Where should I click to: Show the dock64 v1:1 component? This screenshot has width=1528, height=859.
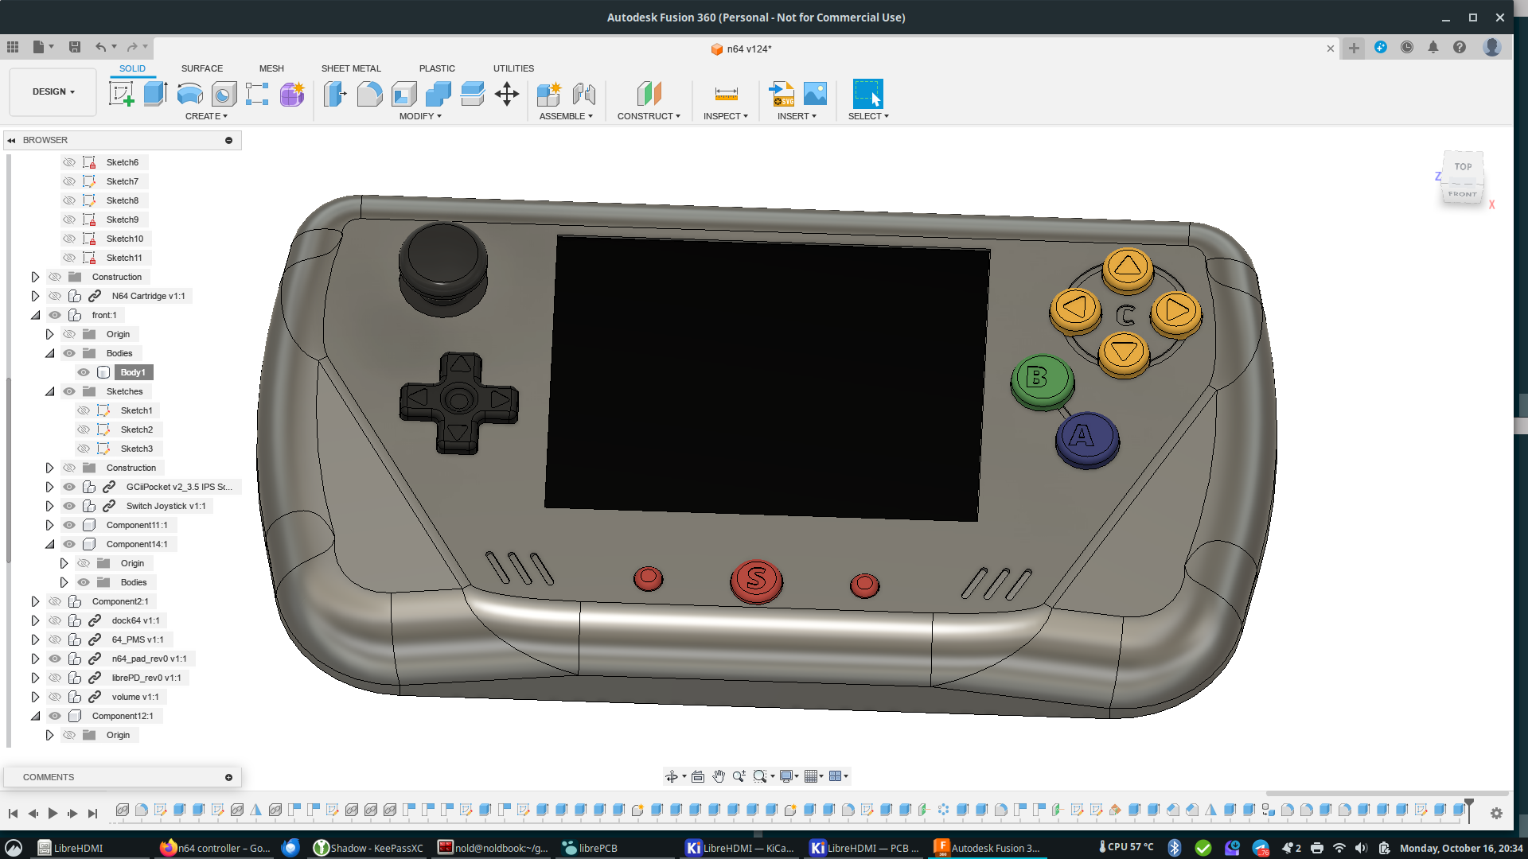pyautogui.click(x=55, y=620)
